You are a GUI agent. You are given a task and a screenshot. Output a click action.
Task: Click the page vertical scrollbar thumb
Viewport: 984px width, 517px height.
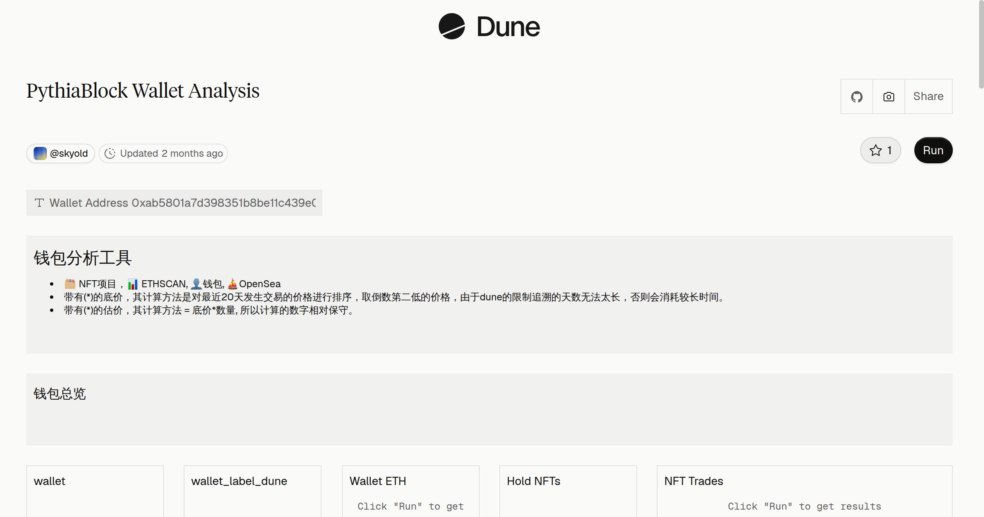[x=981, y=44]
